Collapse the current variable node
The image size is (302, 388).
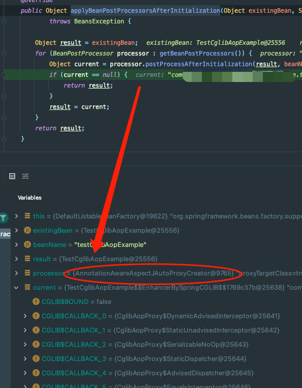point(16,288)
